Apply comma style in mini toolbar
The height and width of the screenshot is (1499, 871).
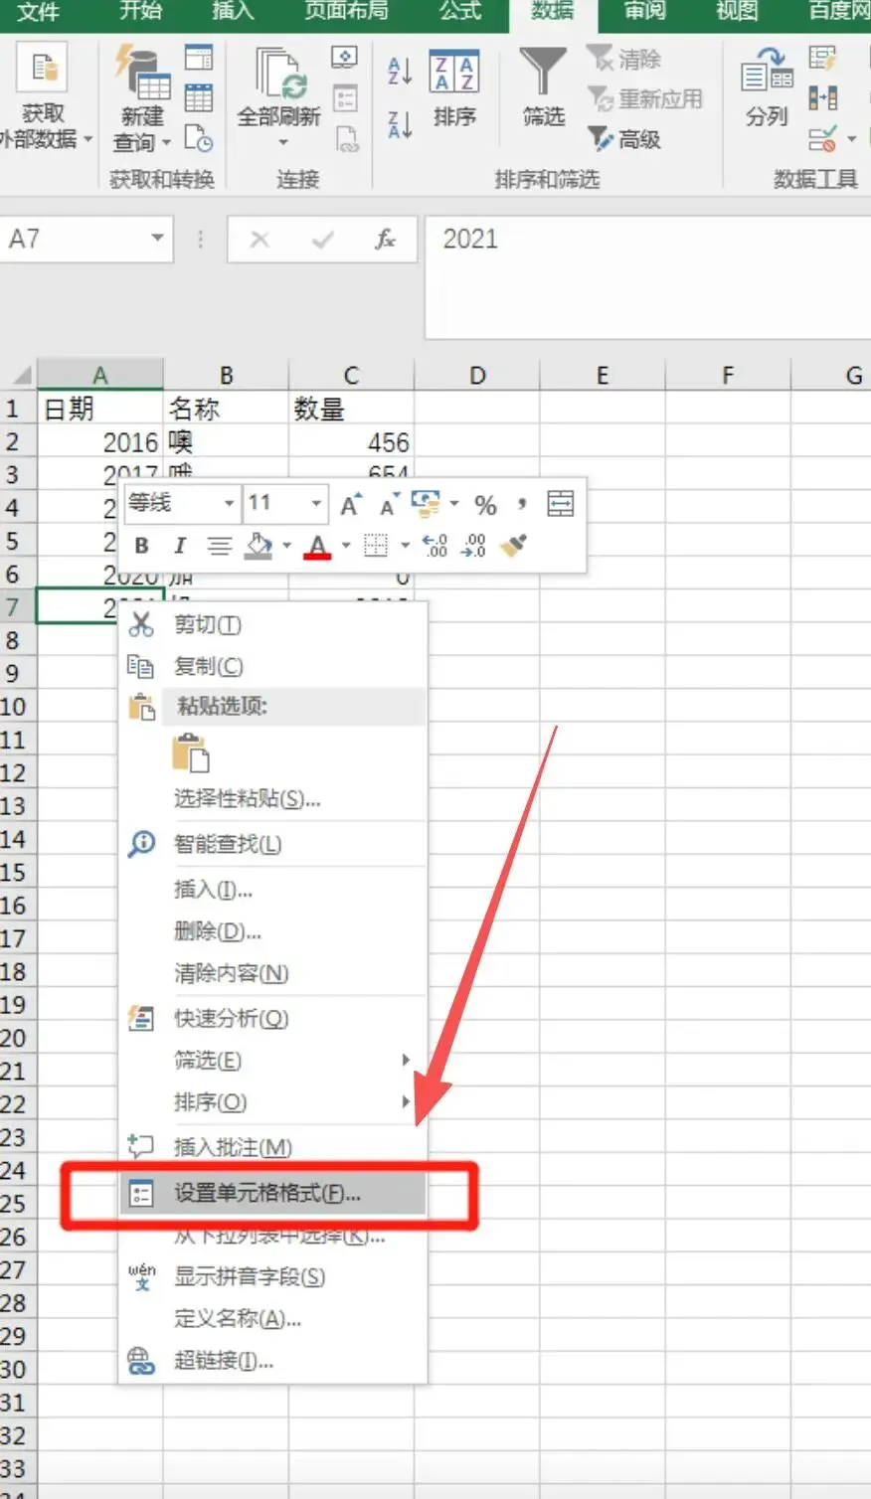pos(521,504)
